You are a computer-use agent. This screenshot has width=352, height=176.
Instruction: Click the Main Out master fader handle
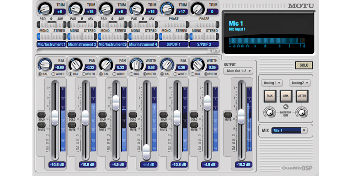[x=241, y=117]
